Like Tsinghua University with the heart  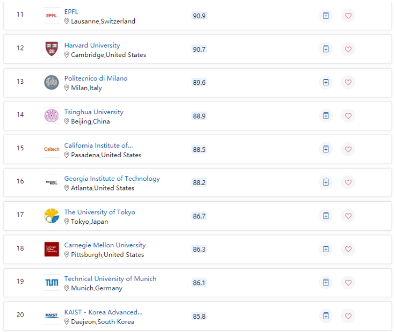(348, 116)
